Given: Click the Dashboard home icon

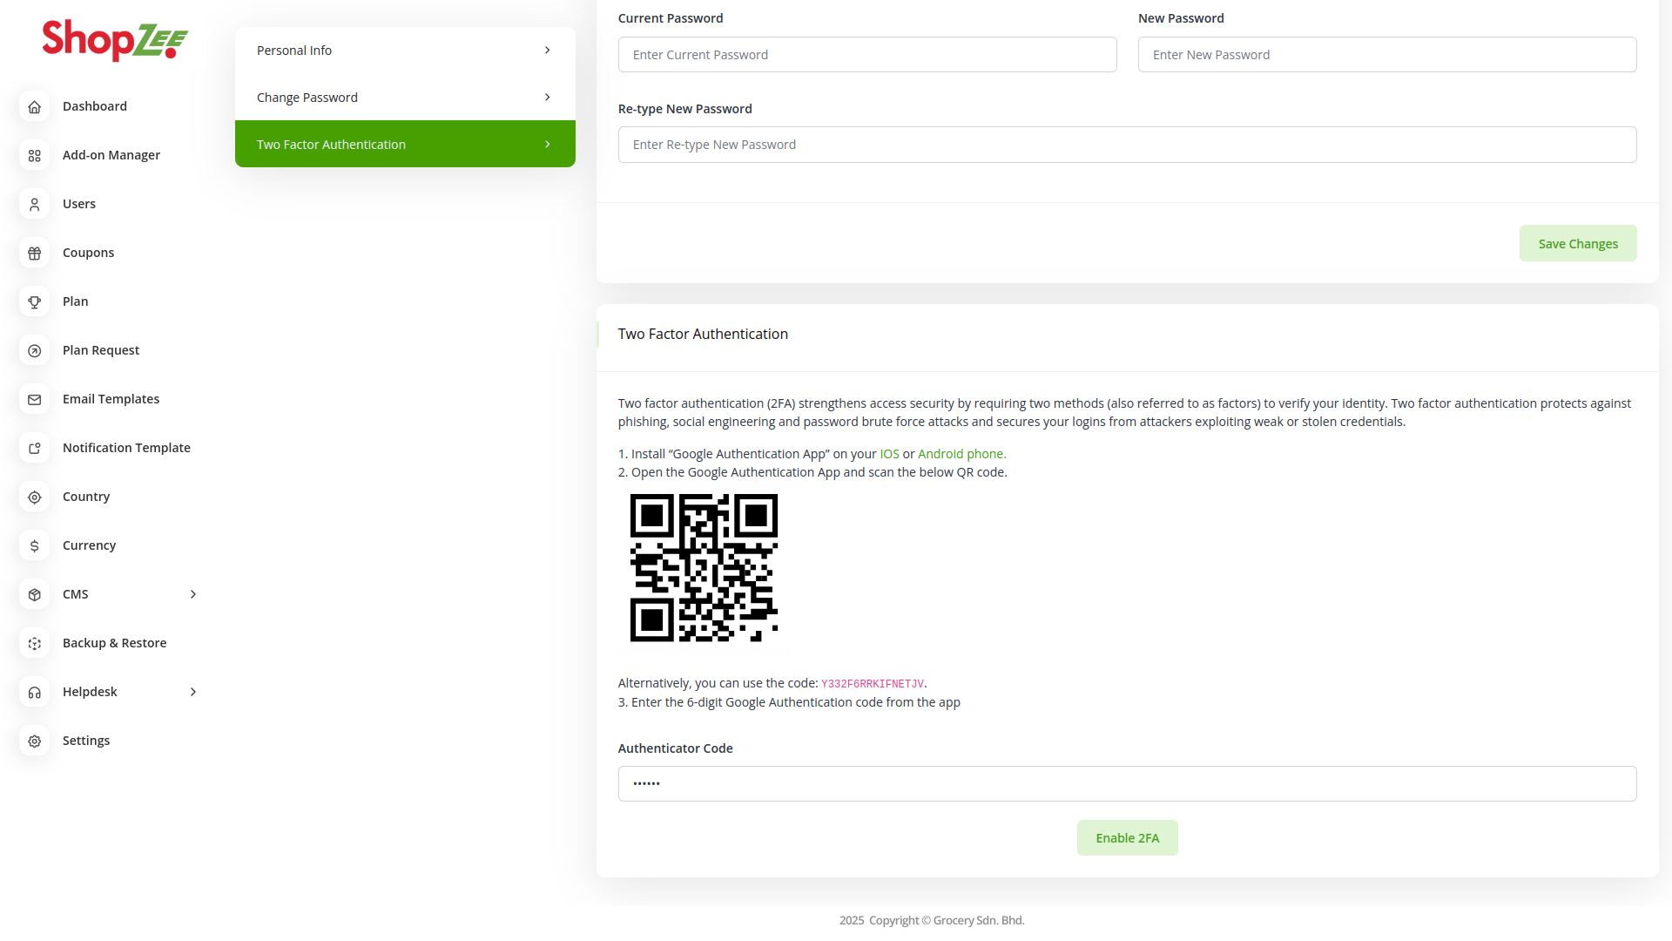Looking at the screenshot, I should [35, 106].
